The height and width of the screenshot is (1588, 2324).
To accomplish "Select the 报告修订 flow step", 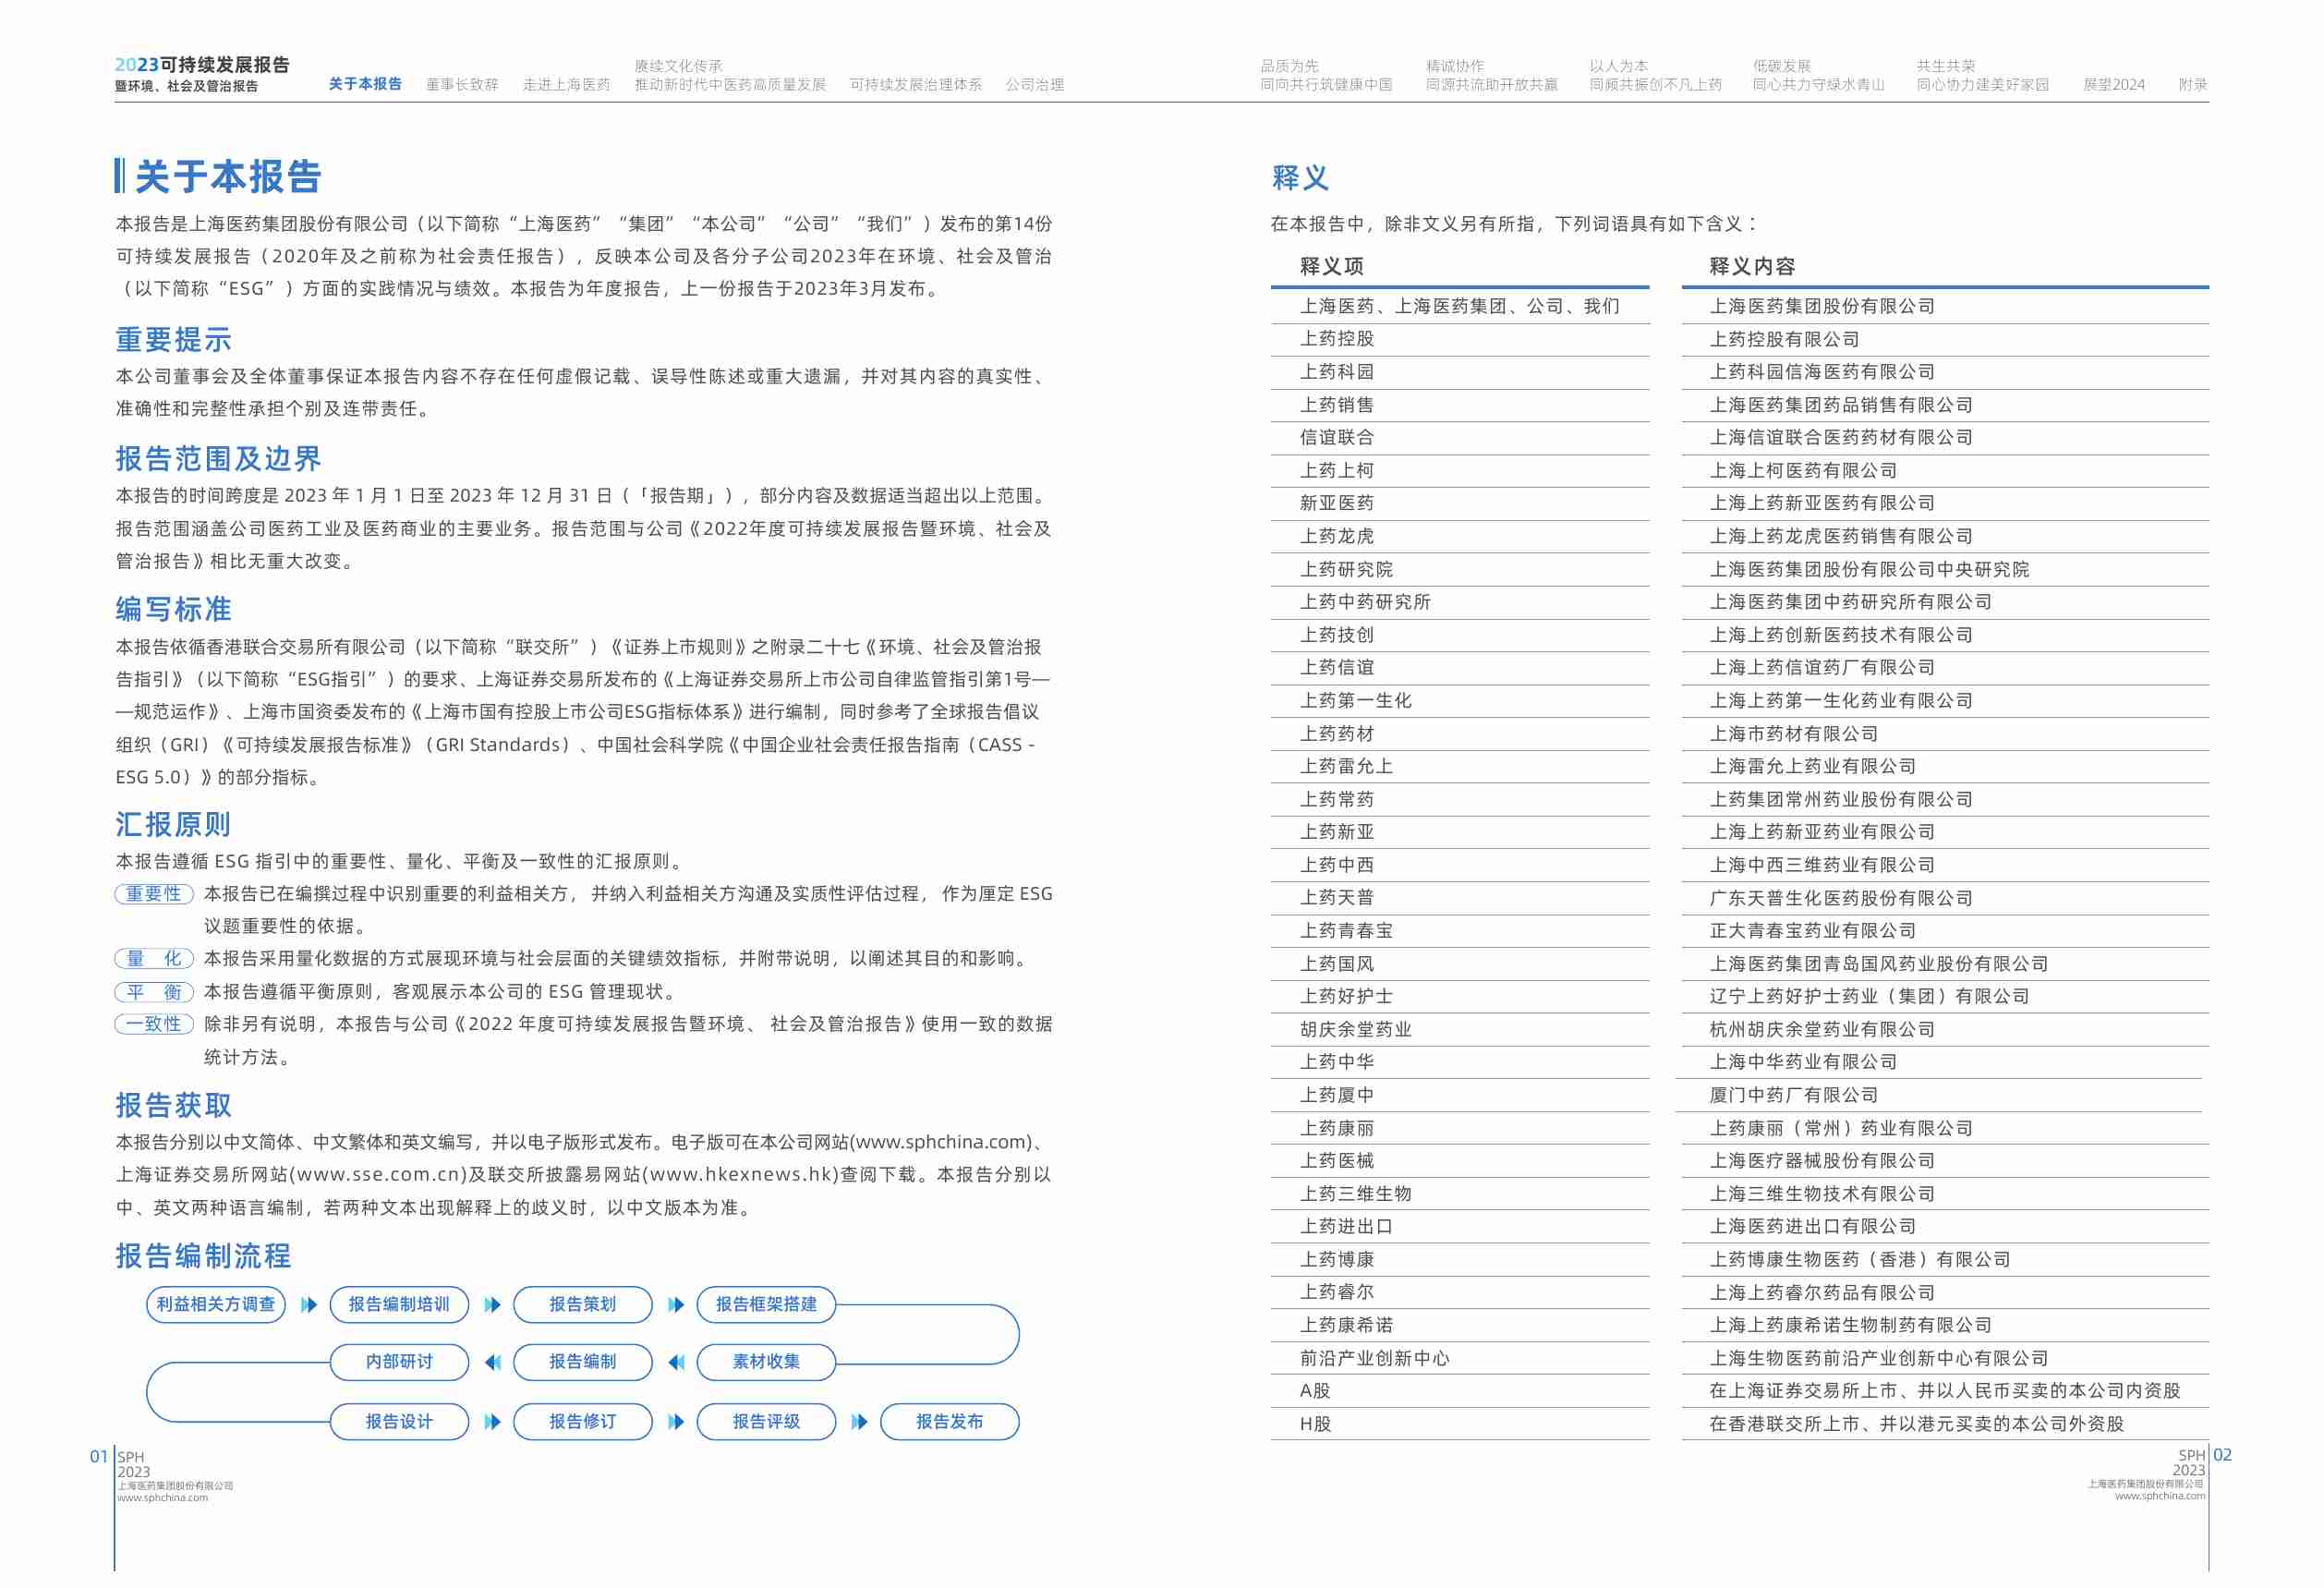I will pyautogui.click(x=583, y=1422).
